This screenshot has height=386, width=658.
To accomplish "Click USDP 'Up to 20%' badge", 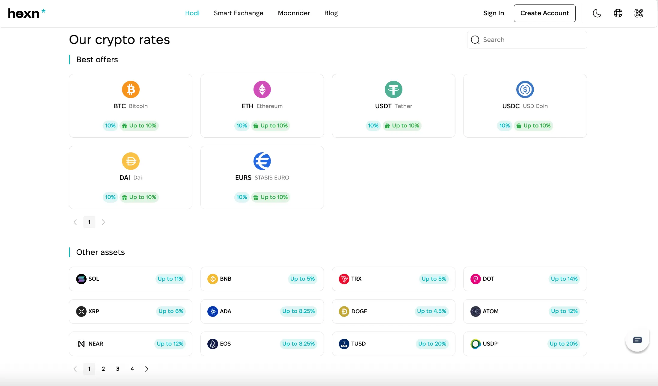I will (564, 344).
